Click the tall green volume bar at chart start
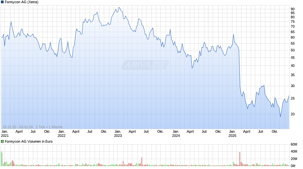 coord(1,159)
